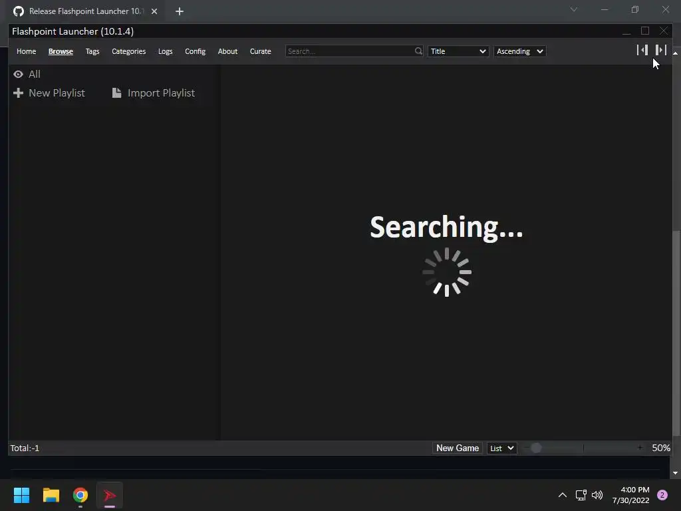Open Google Chrome from the taskbar

80,495
